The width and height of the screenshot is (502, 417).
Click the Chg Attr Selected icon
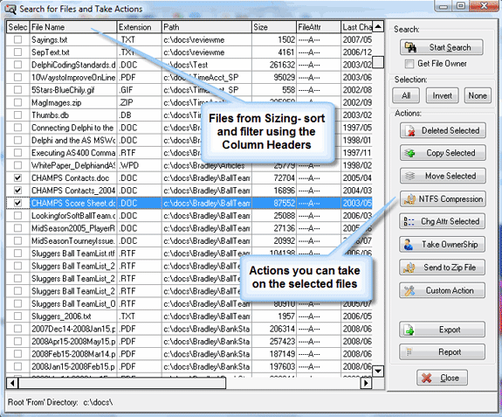click(409, 221)
